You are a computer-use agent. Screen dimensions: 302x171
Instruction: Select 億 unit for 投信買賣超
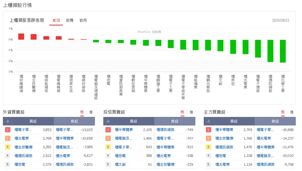(191, 112)
